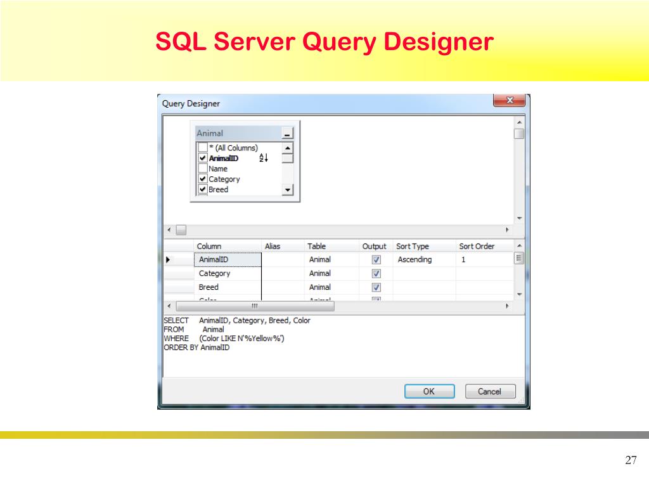Click the diagram pane's vertical scrollbar thumb
Image resolution: width=649 pixels, height=487 pixels.
click(519, 134)
